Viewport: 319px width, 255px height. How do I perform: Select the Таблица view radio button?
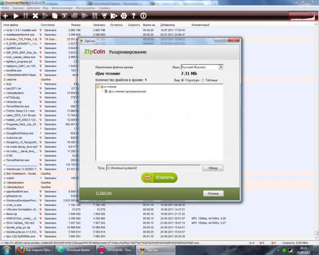(203, 80)
